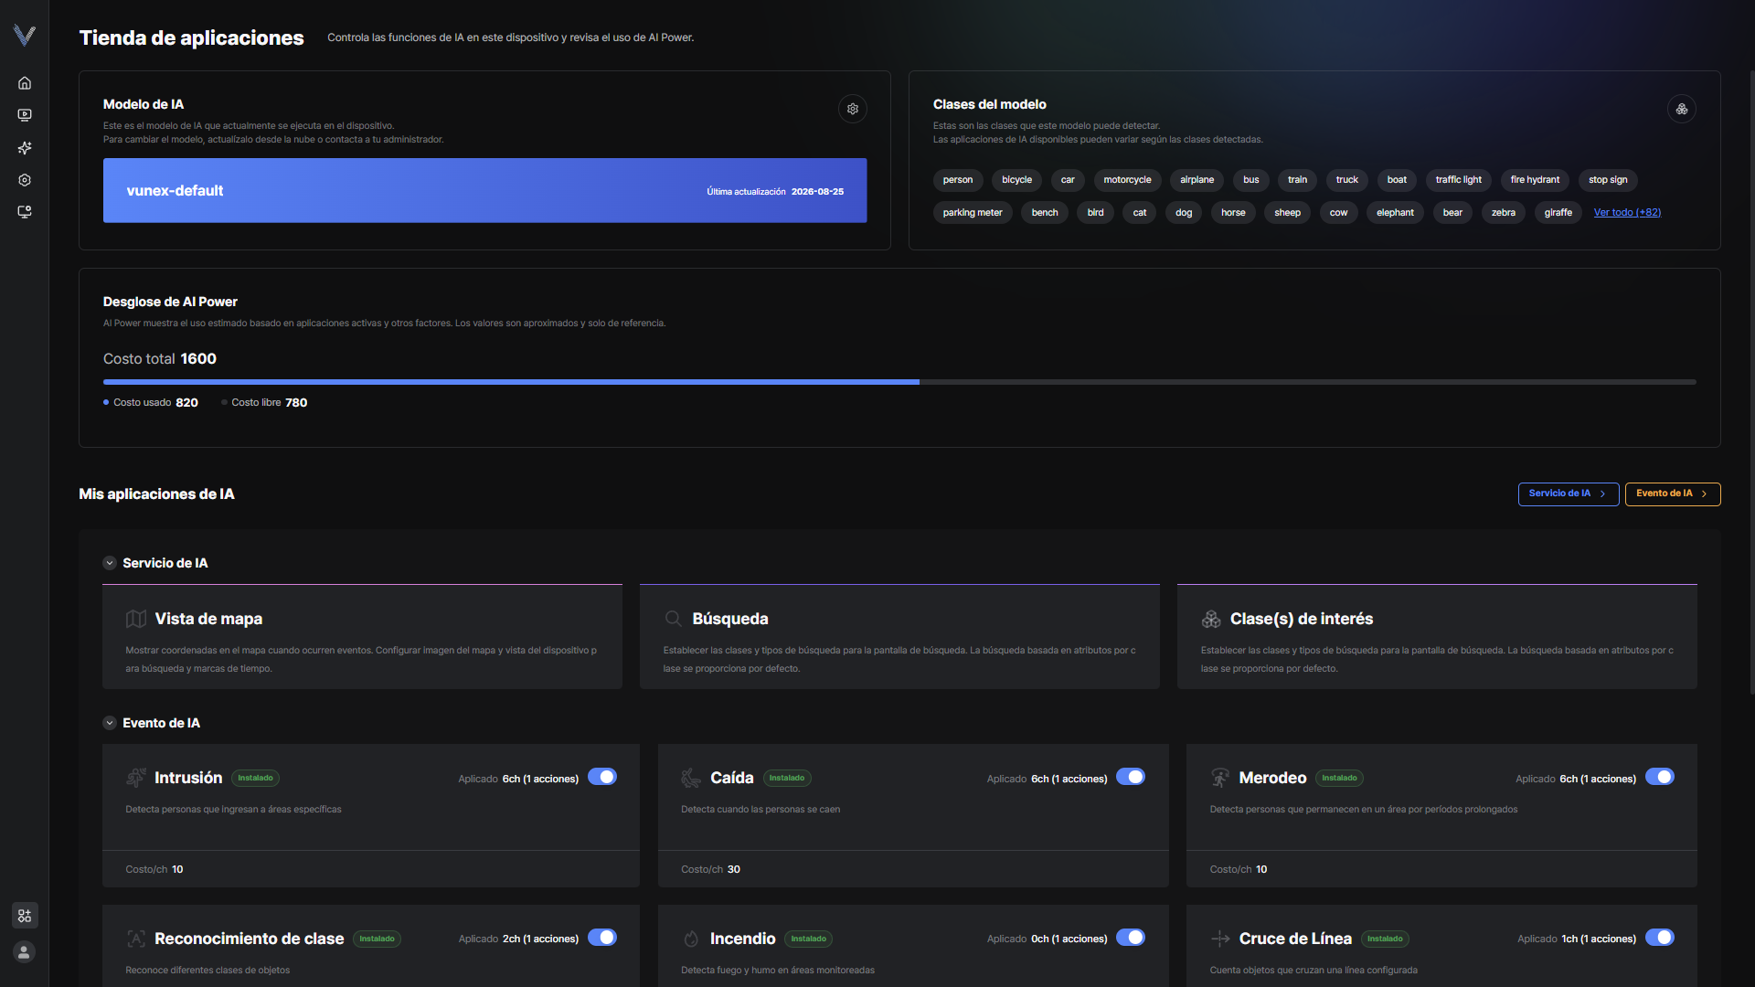This screenshot has height=987, width=1755.
Task: Click the 'Mis aplicaciones de IA' heading
Action: [x=157, y=494]
